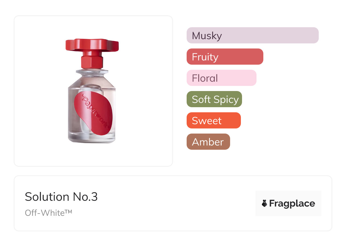Screen dimensions: 346x245
Task: Select the Fruity accord bar
Action: pyautogui.click(x=225, y=57)
